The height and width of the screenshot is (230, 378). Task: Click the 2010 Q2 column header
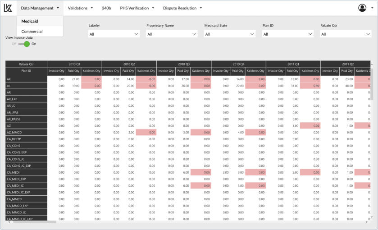click(x=129, y=64)
